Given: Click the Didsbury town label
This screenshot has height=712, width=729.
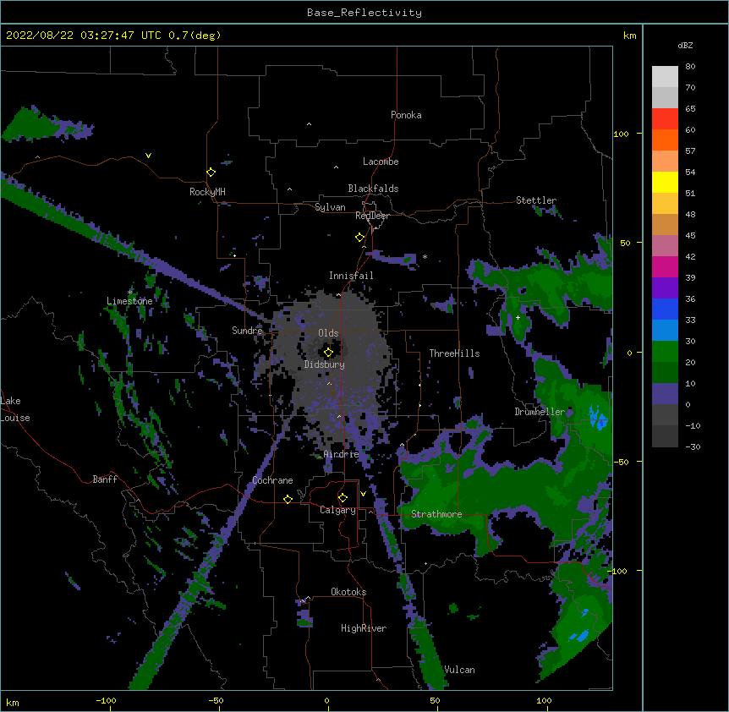Looking at the screenshot, I should [x=325, y=364].
